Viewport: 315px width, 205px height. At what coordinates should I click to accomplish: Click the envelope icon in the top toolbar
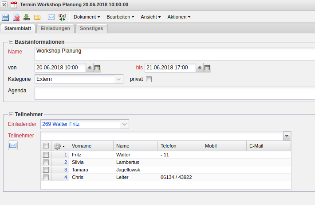(x=51, y=17)
